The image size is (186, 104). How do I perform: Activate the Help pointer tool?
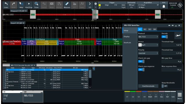coord(21,5)
